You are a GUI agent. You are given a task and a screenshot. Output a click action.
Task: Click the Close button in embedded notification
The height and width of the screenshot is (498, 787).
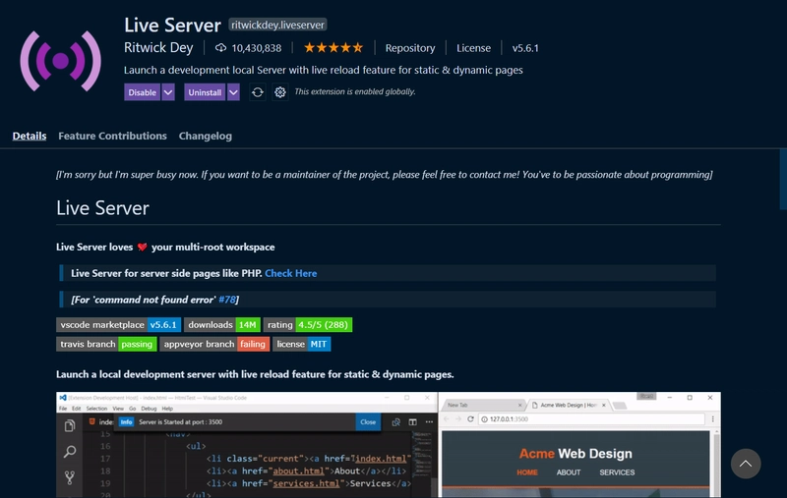tap(368, 421)
